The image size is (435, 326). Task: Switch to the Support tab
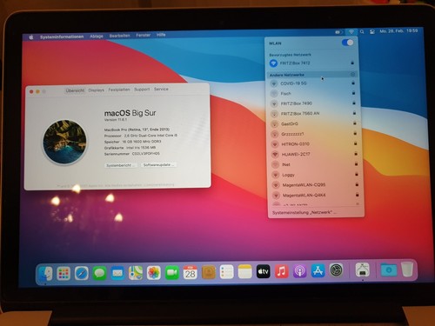142,90
